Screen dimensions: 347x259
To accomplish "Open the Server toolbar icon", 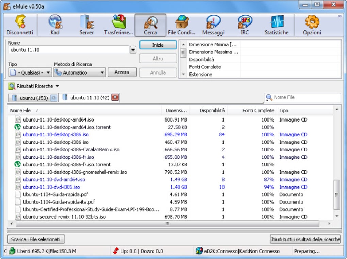I will (x=87, y=21).
